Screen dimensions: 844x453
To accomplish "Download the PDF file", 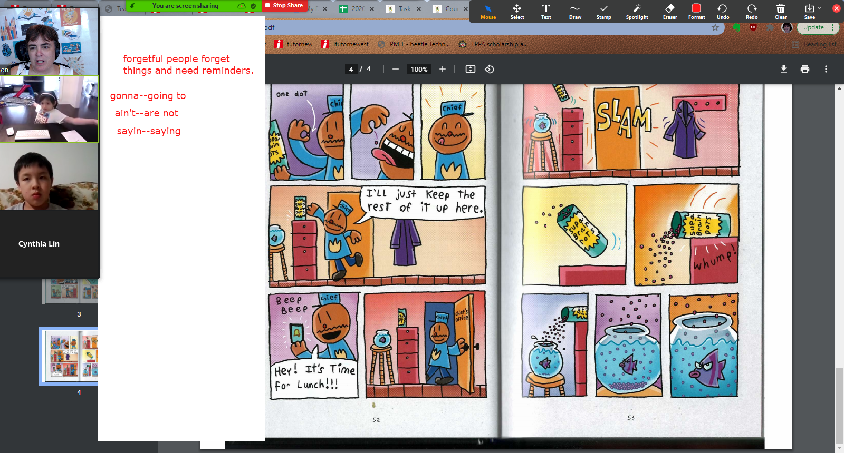I will pyautogui.click(x=784, y=69).
